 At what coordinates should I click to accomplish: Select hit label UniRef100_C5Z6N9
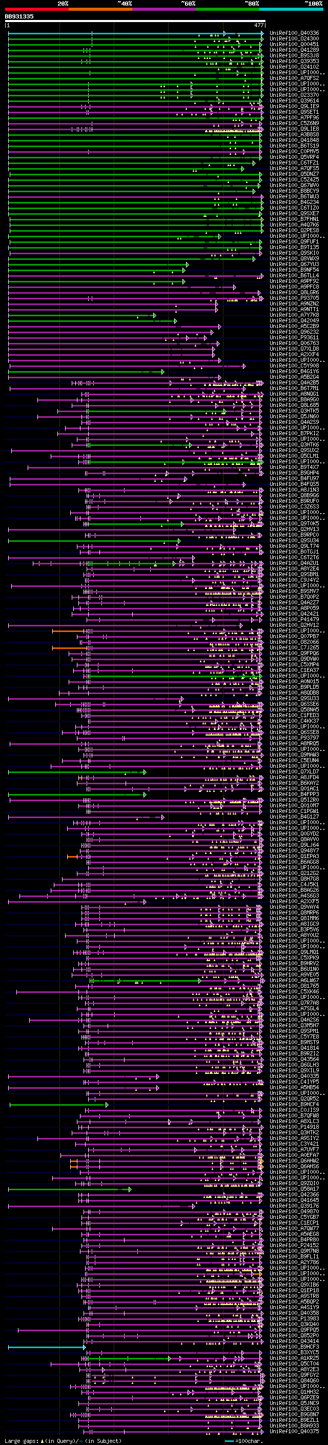pos(294,124)
